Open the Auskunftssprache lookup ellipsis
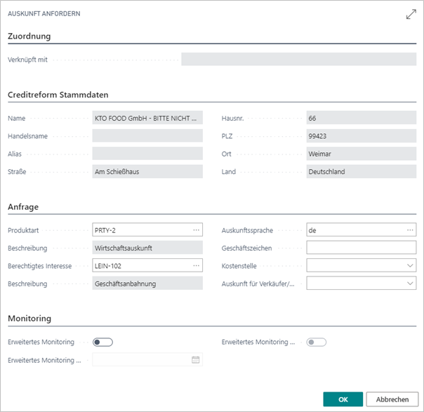Screen dimensions: 424x412 point(410,230)
